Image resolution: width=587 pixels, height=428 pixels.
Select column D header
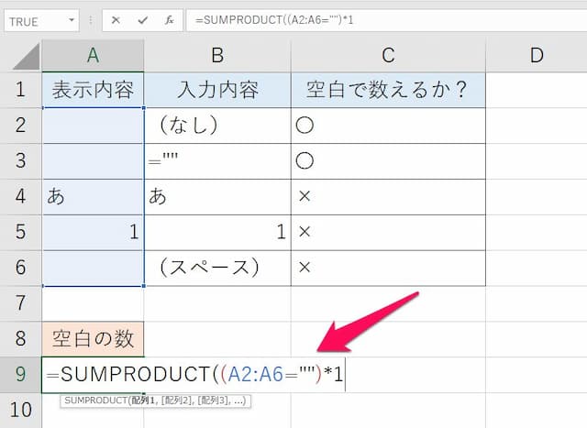point(537,55)
